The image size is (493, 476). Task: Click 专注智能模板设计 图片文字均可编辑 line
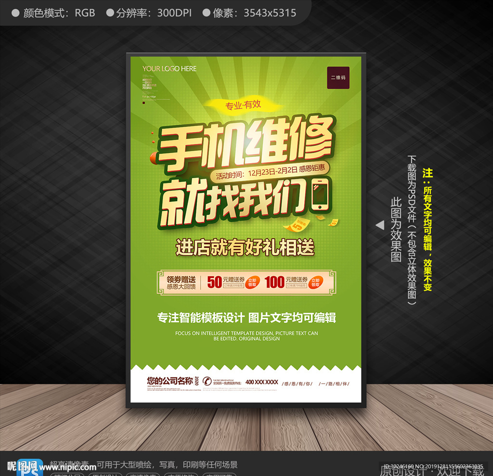click(246, 318)
